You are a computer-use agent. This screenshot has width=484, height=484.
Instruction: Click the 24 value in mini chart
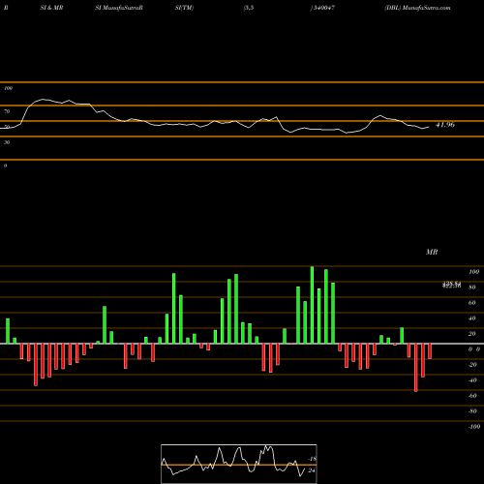click(312, 470)
